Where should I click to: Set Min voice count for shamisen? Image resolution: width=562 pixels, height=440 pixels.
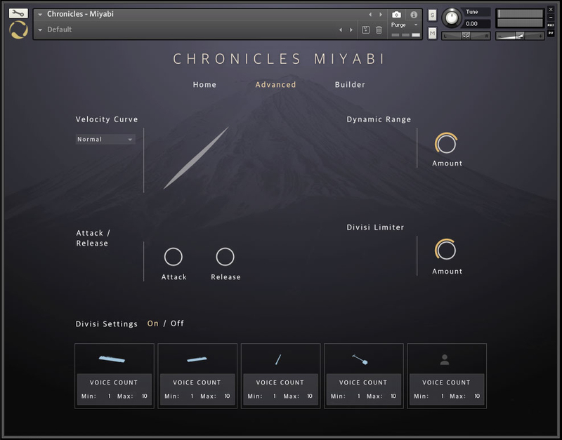click(x=358, y=396)
